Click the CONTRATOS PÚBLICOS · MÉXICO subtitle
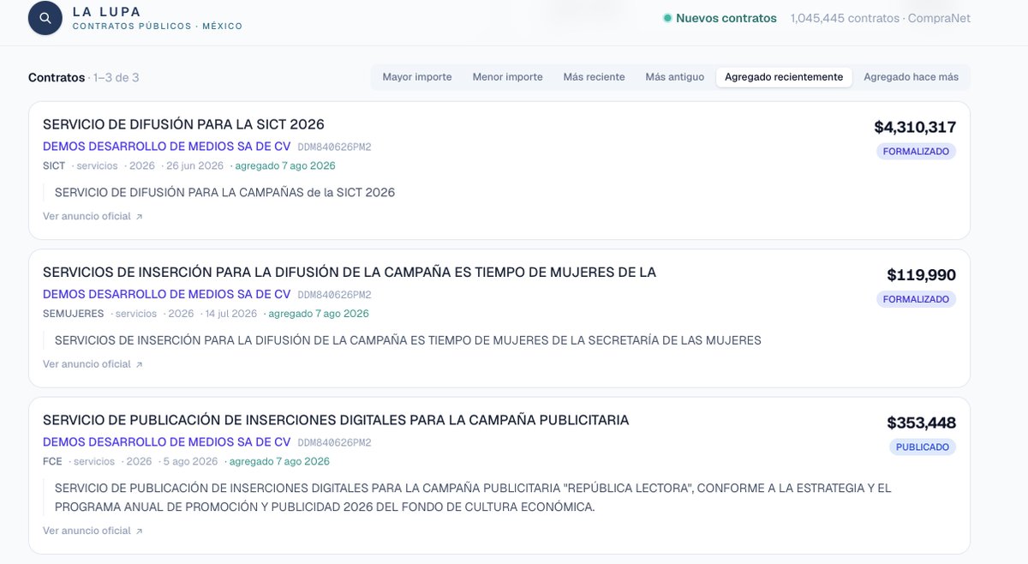The width and height of the screenshot is (1028, 564). point(158,27)
